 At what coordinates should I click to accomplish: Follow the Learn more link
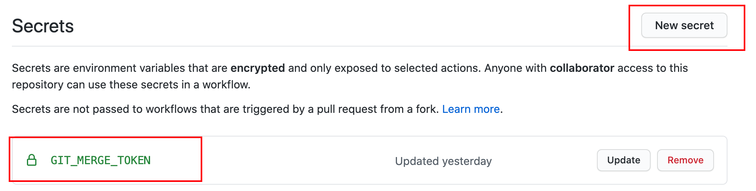471,109
